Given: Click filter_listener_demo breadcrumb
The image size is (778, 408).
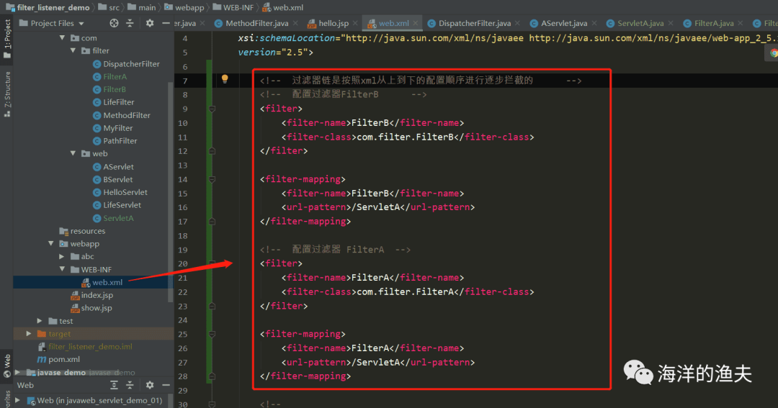Looking at the screenshot, I should point(48,7).
